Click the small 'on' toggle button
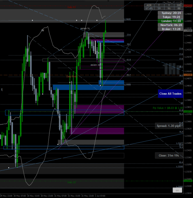Image resolution: width=193 pixels, height=198 pixels. point(177,190)
